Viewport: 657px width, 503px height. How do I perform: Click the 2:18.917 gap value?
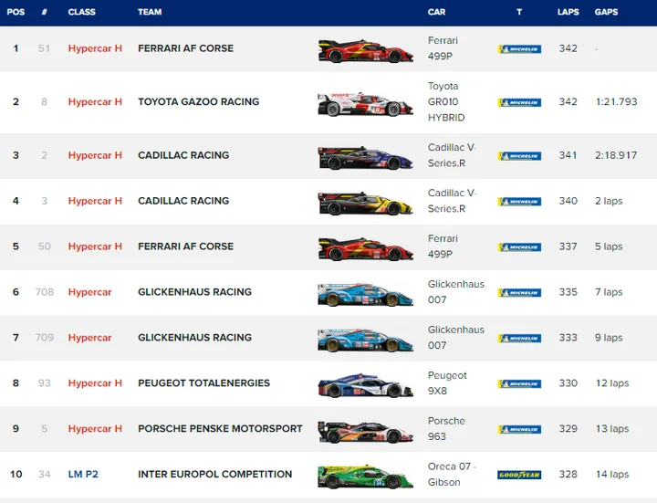(616, 155)
